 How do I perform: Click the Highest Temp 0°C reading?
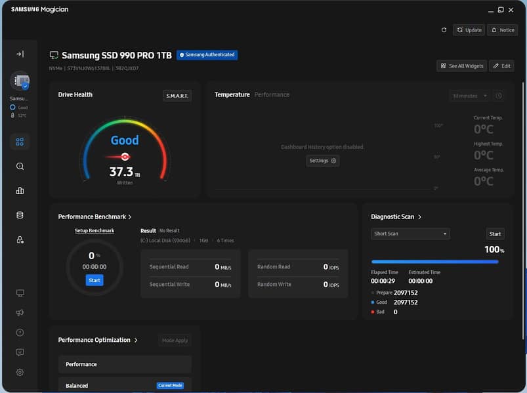click(484, 155)
